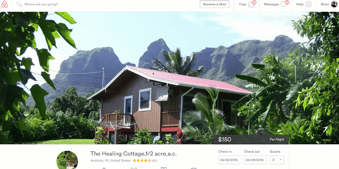Open Brian's profile avatar
The width and height of the screenshot is (339, 169).
click(334, 4)
